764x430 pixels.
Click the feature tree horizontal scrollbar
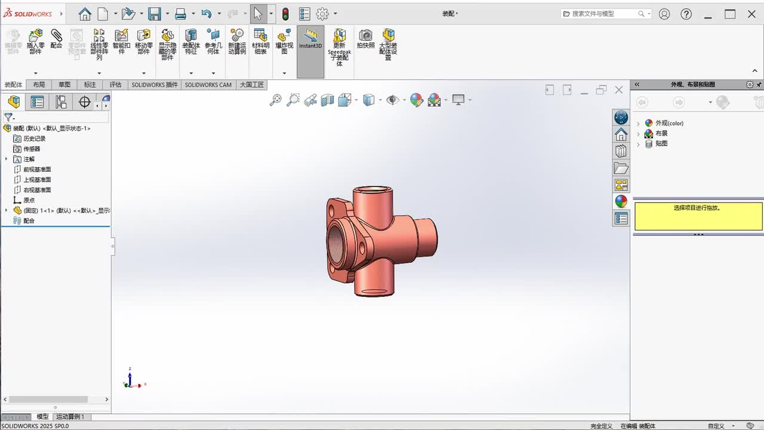tap(48, 399)
